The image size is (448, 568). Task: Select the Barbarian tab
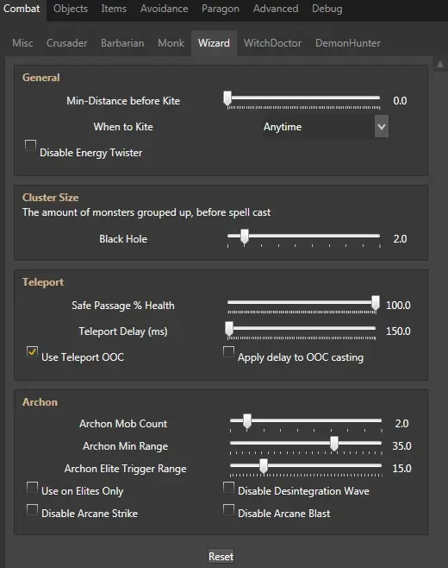point(122,43)
